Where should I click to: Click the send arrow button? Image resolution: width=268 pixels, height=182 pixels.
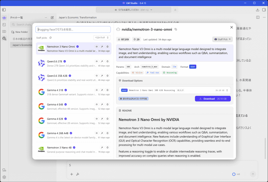[x=253, y=174]
